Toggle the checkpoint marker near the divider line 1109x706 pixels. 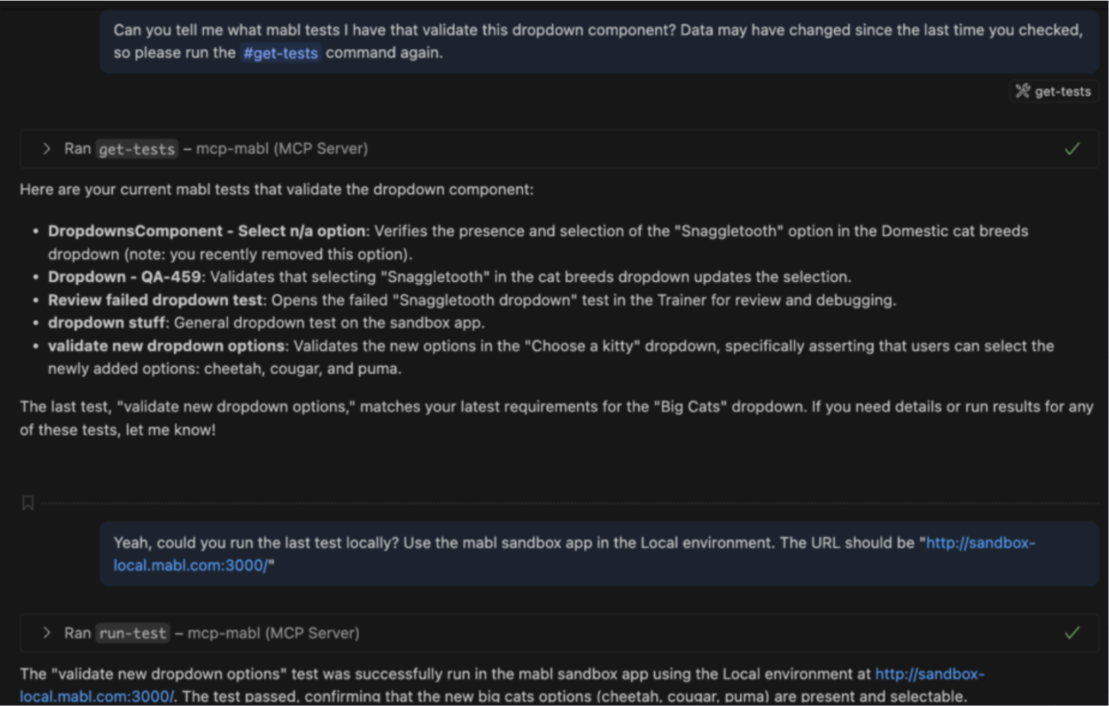pos(28,503)
